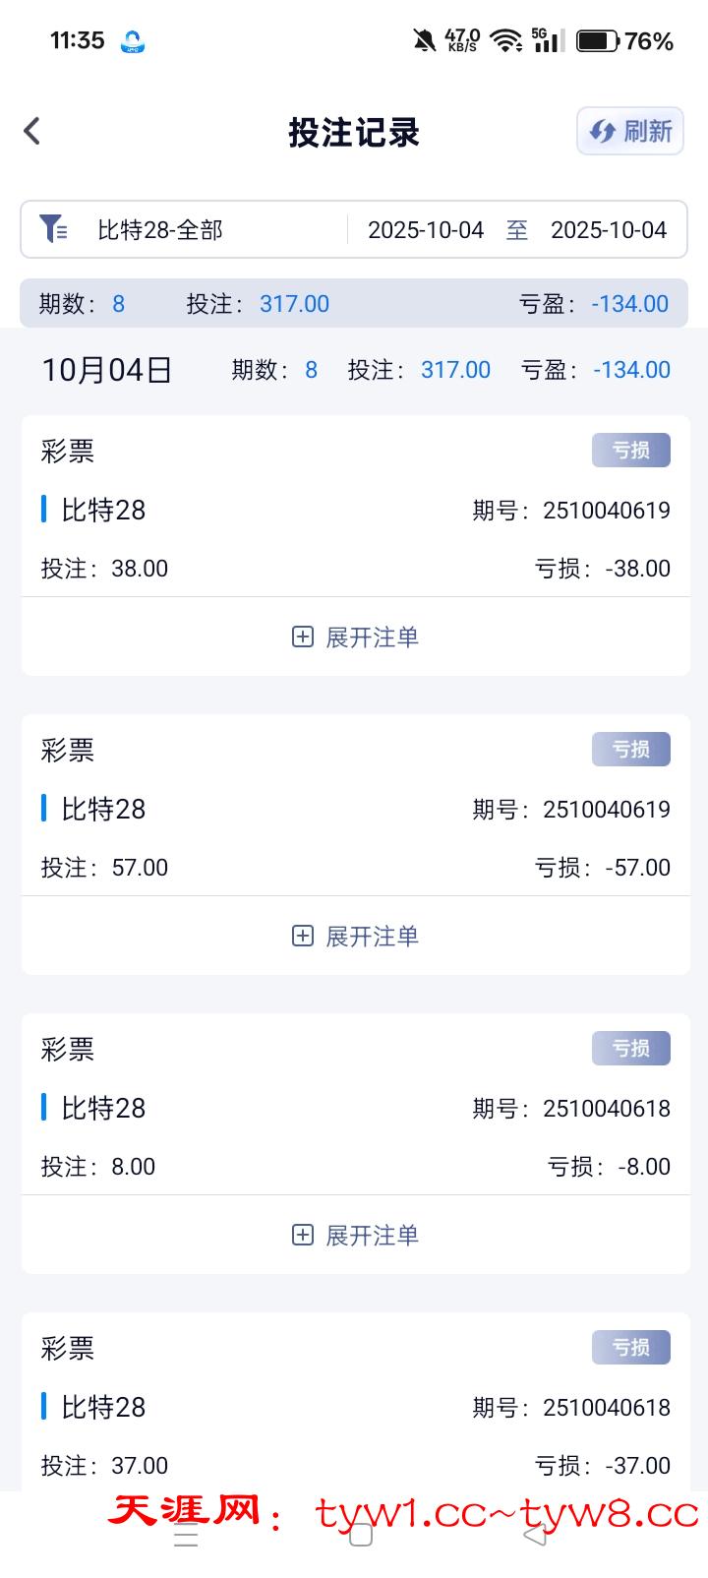Image resolution: width=708 pixels, height=1578 pixels.
Task: Tap the top summary 亏盈 -134.00 value
Action: (x=629, y=304)
